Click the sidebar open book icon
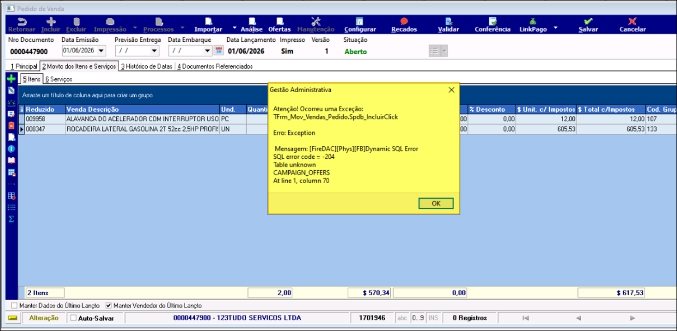Image resolution: width=677 pixels, height=331 pixels. [11, 160]
